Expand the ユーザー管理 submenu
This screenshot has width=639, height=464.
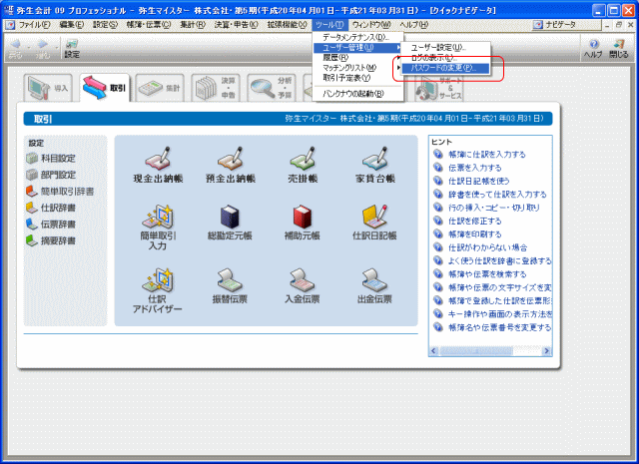pyautogui.click(x=357, y=47)
